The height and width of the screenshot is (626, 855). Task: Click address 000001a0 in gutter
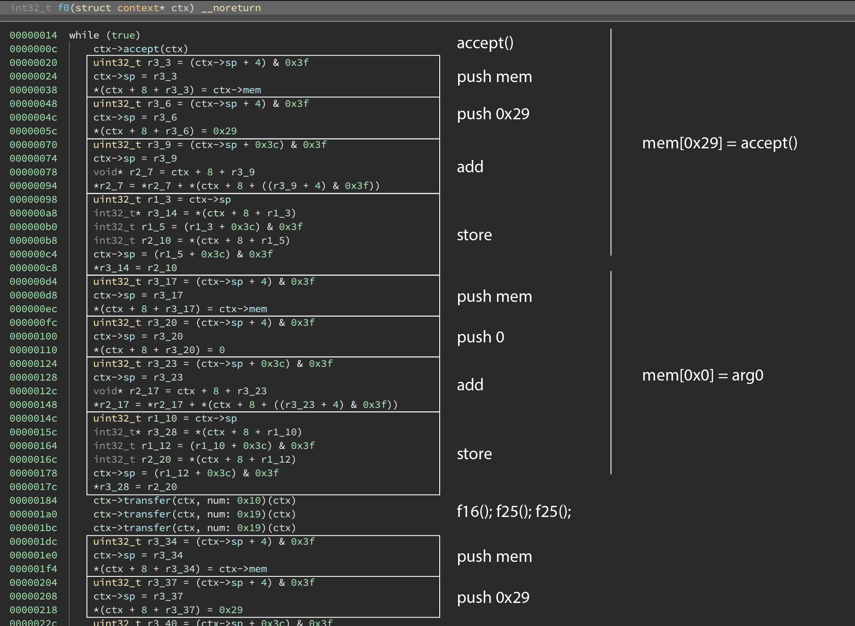(x=33, y=514)
